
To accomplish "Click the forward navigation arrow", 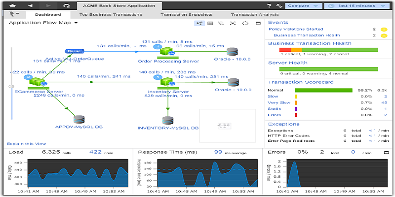I will 48,5.
